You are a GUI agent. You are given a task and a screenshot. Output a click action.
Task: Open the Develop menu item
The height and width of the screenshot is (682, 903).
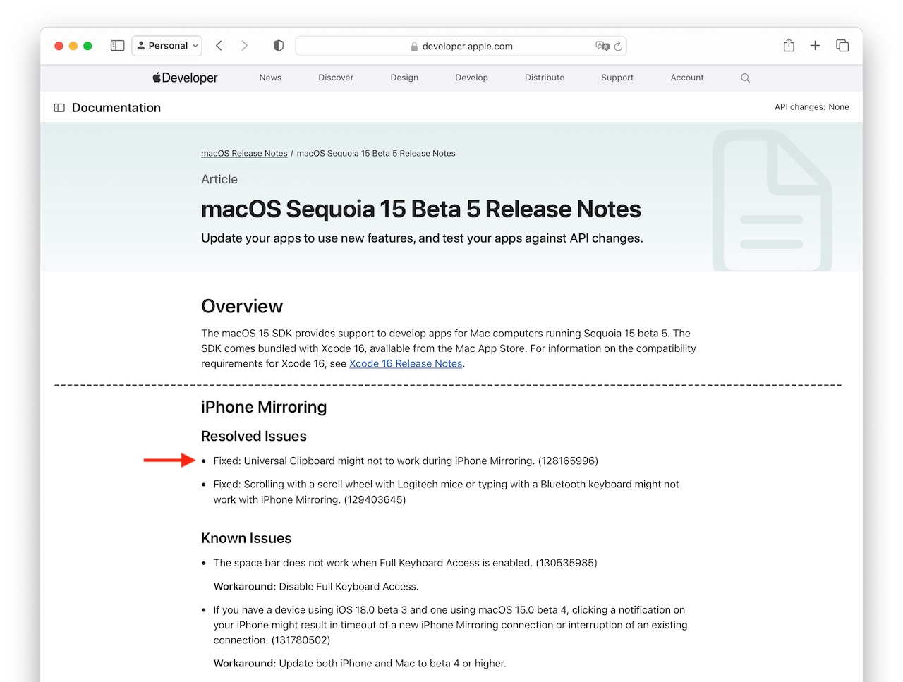[x=472, y=78]
